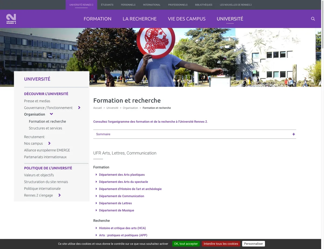Open the Étudiants top tab
The height and width of the screenshot is (249, 324).
(x=107, y=5)
